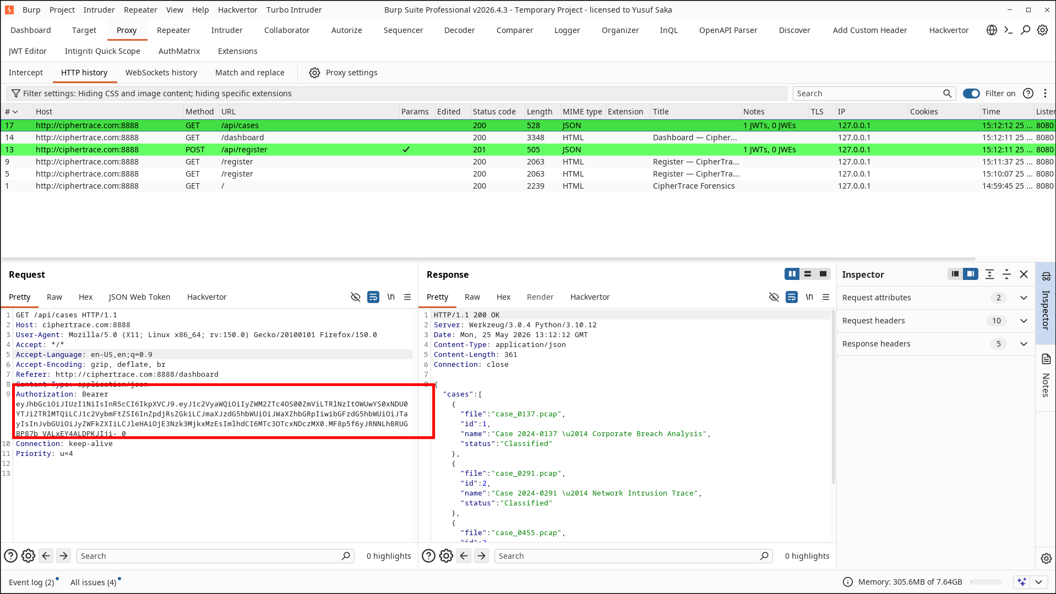Image resolution: width=1056 pixels, height=594 pixels.
Task: Close the Inspector panel
Action: (x=1024, y=274)
